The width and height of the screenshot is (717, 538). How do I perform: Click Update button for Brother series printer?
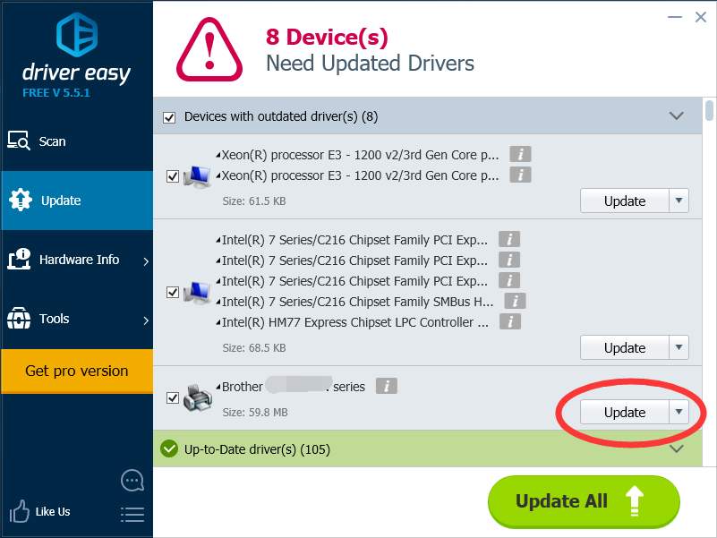(x=625, y=412)
